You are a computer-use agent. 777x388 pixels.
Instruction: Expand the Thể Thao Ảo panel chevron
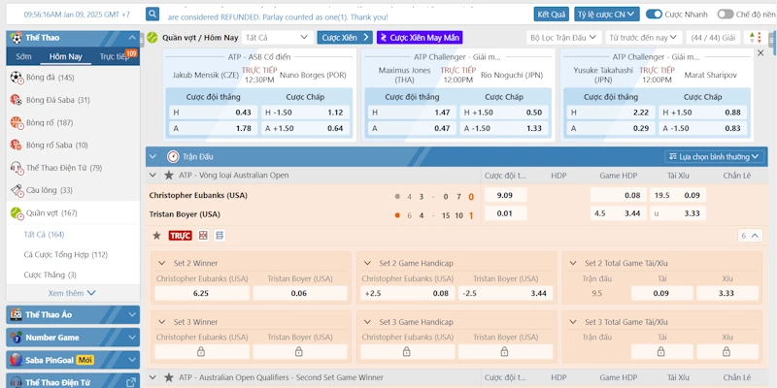(132, 314)
